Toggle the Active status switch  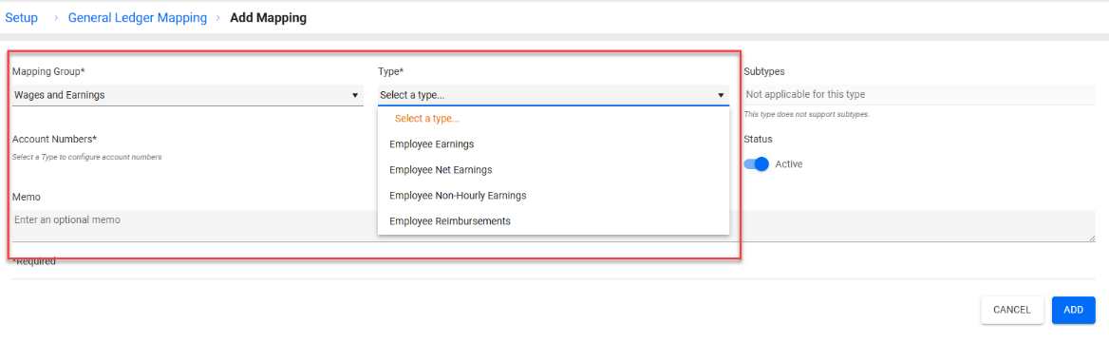pyautogui.click(x=756, y=164)
